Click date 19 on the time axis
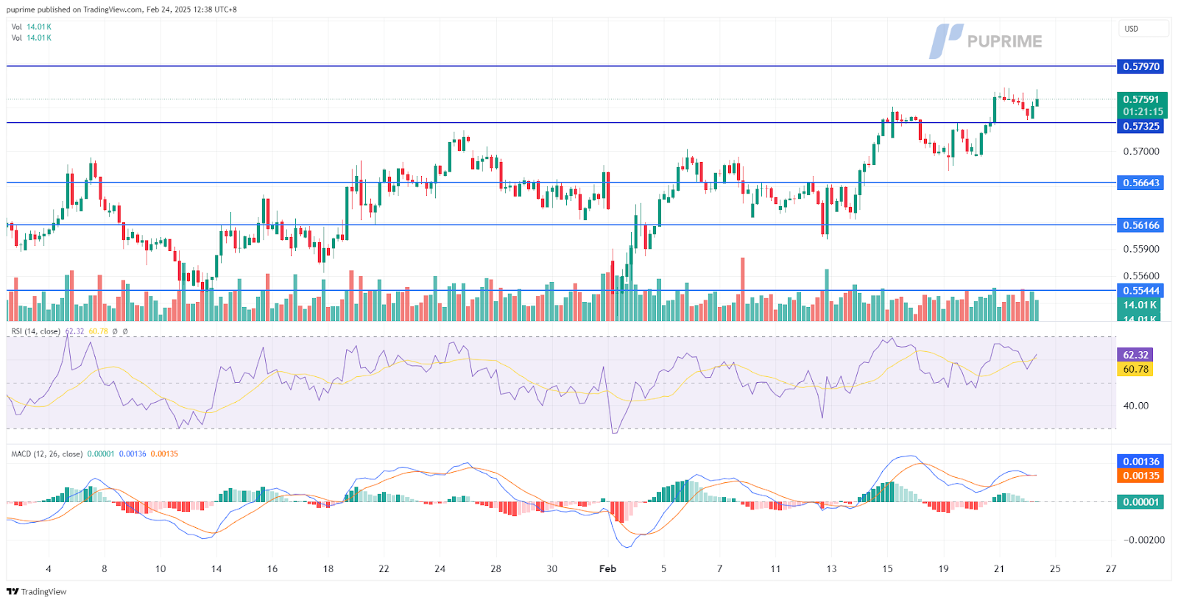The width and height of the screenshot is (1178, 603). [943, 568]
